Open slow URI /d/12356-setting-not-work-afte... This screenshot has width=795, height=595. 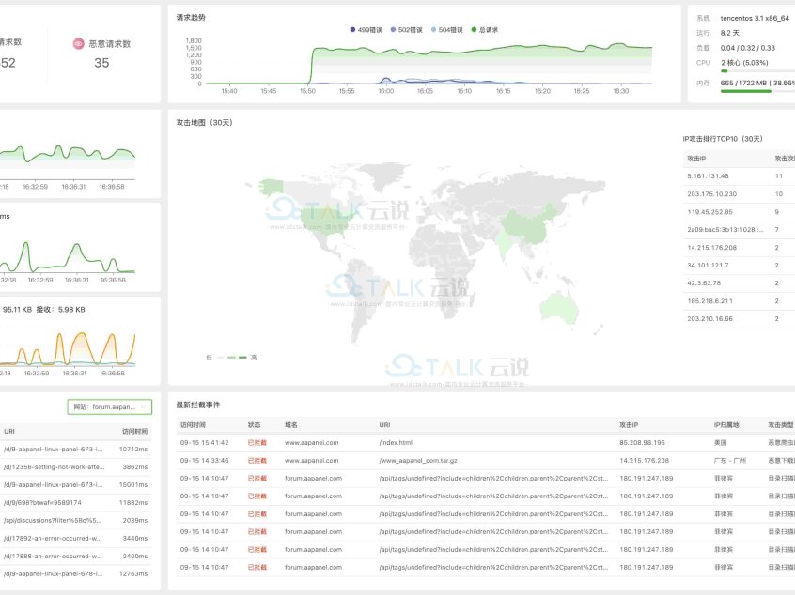click(x=55, y=466)
